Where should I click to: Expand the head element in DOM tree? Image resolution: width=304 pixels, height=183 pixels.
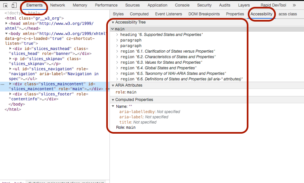click(7, 23)
